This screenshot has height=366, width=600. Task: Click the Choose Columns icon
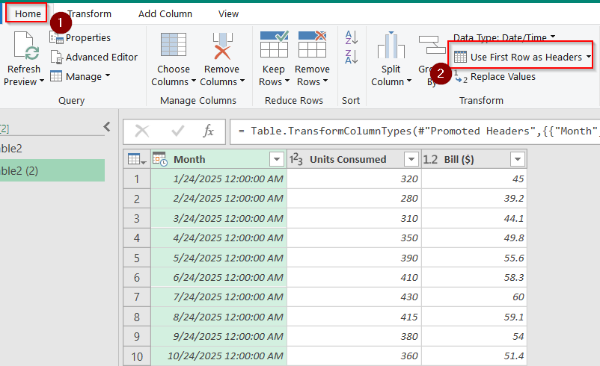[x=174, y=45]
